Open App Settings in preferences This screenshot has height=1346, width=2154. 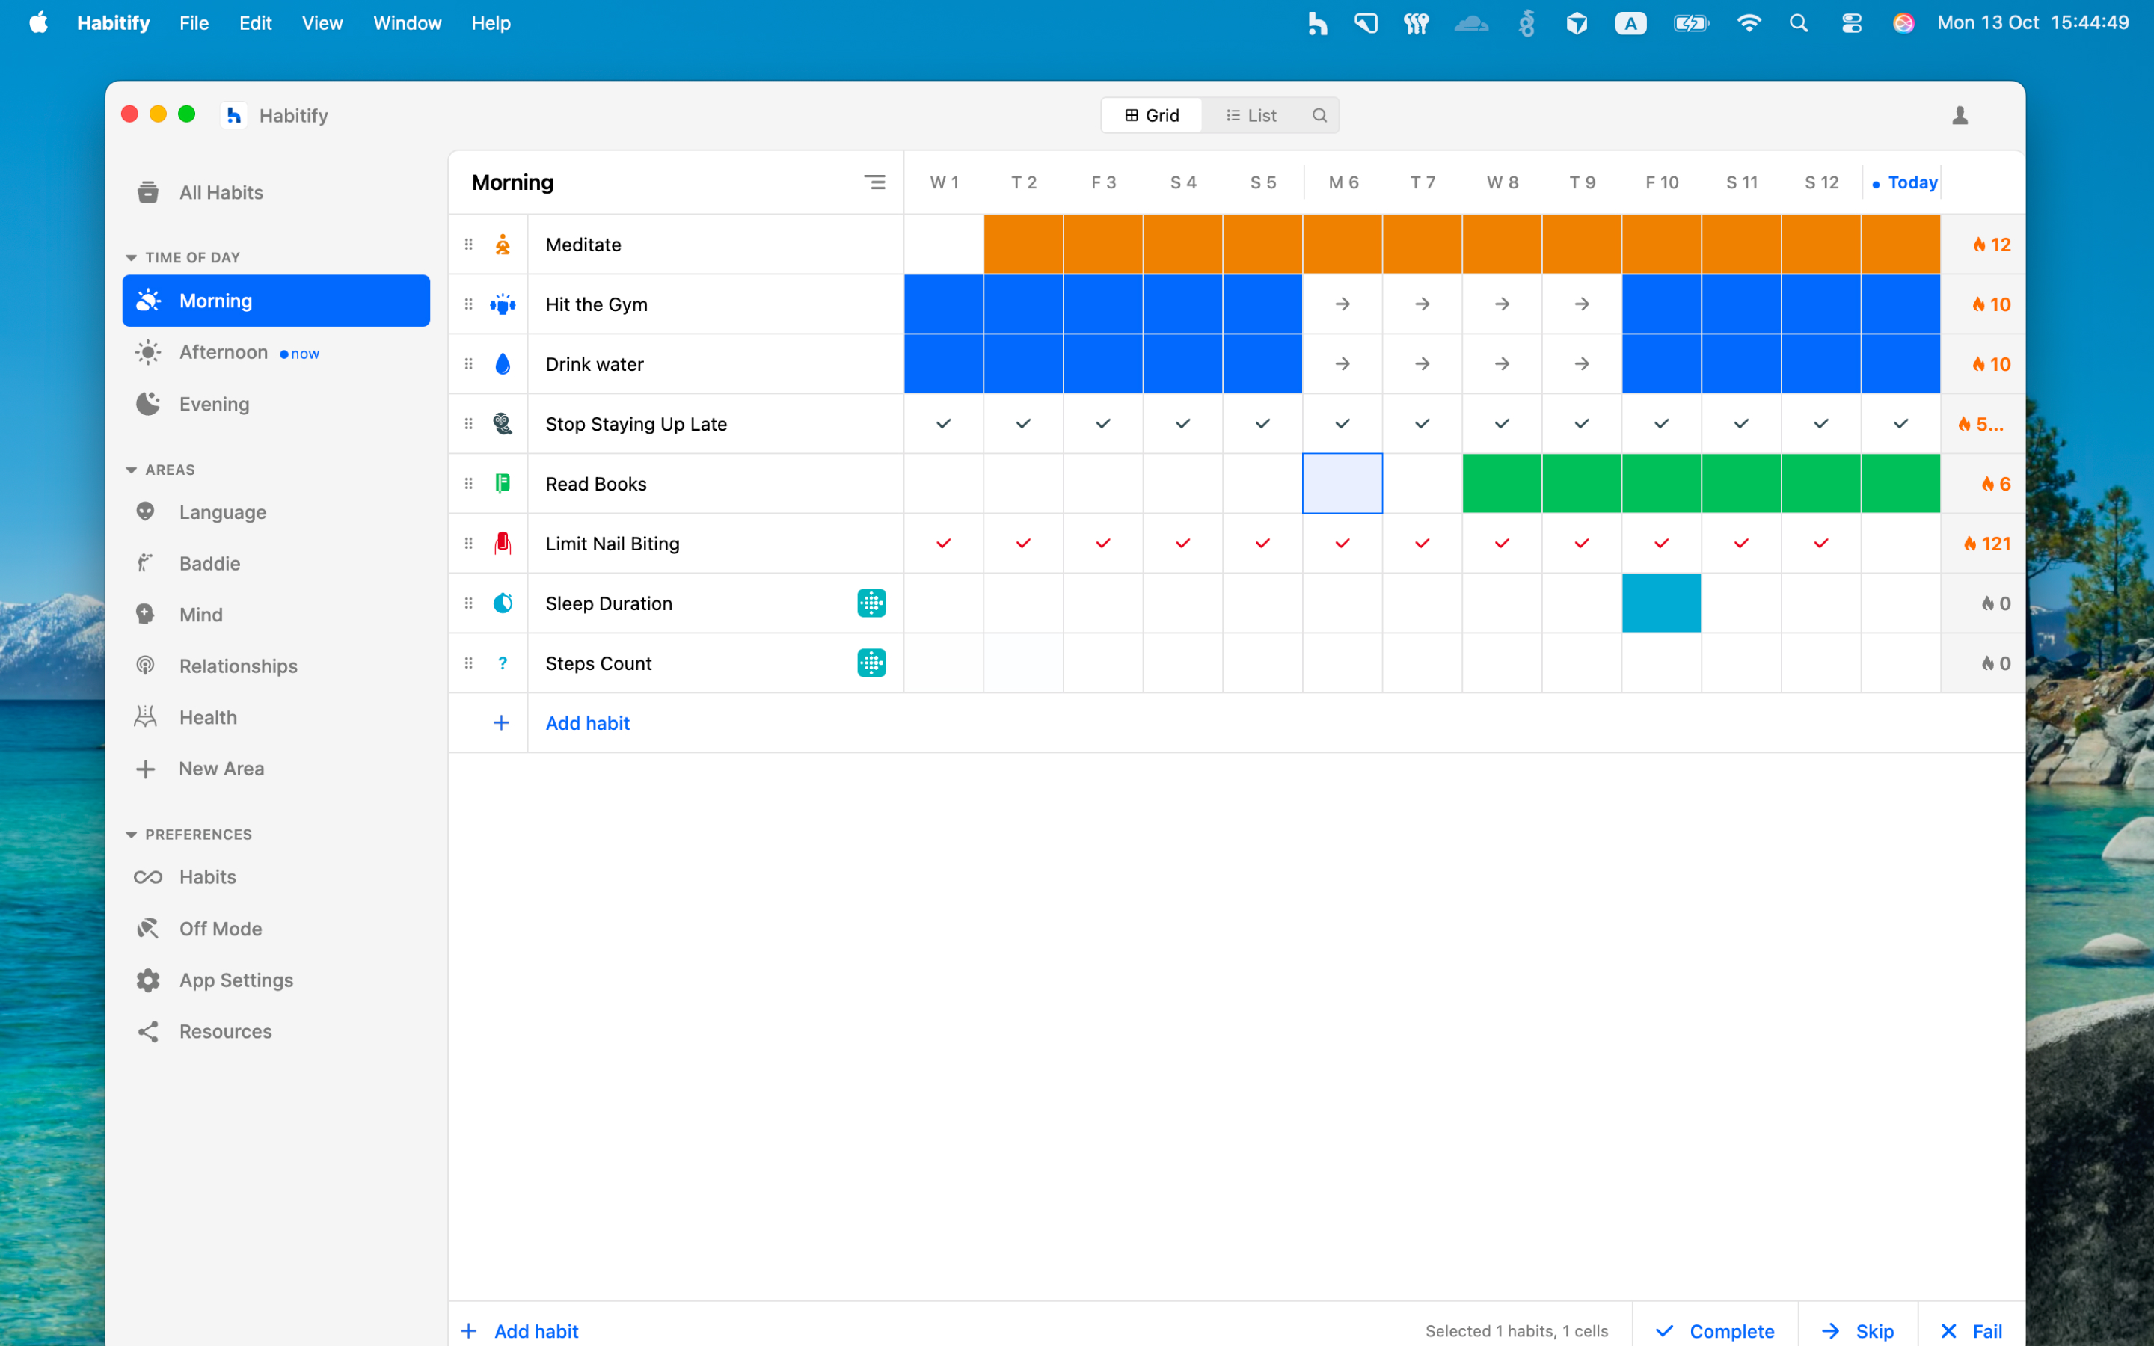click(x=276, y=980)
